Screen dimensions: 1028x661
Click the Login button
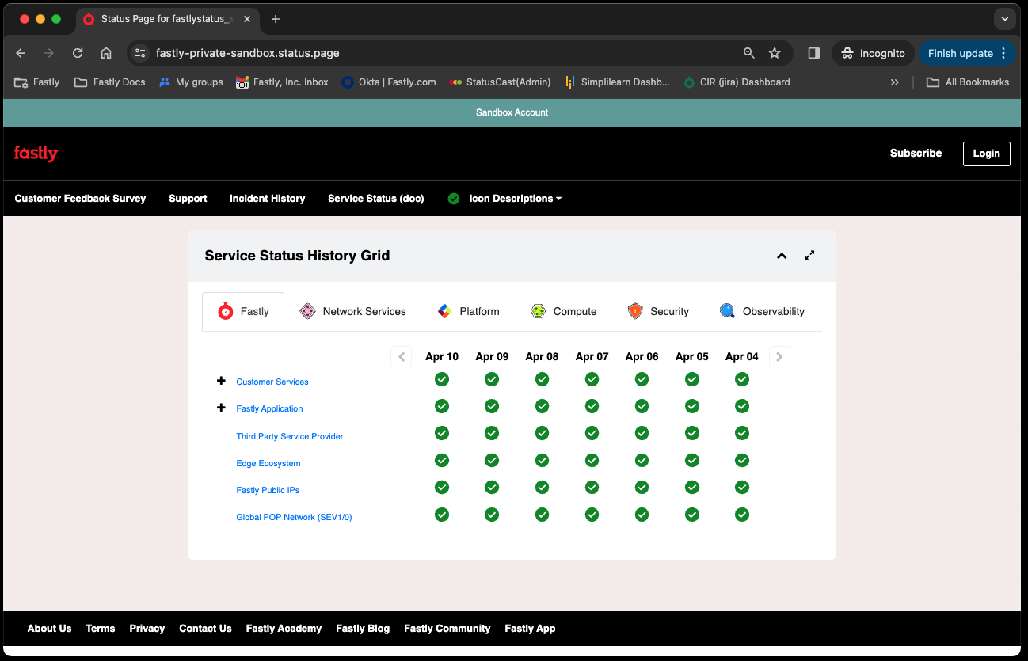pyautogui.click(x=986, y=154)
